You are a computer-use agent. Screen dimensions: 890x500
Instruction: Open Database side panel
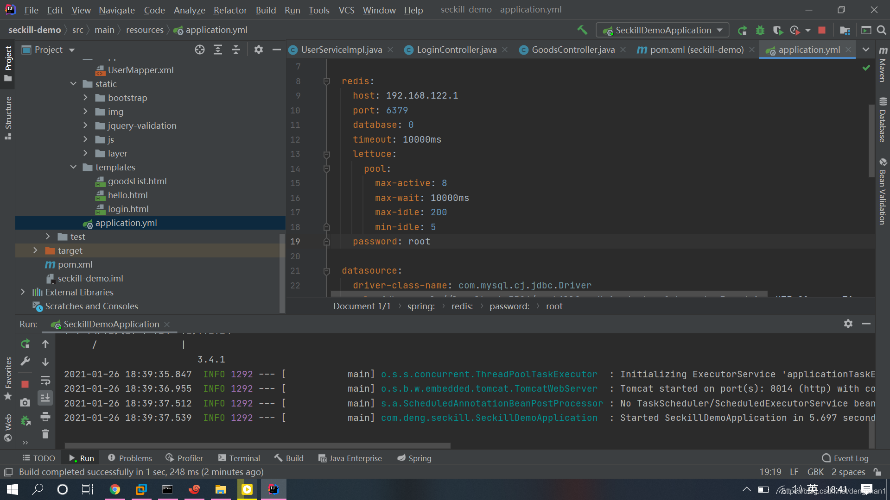pyautogui.click(x=883, y=120)
